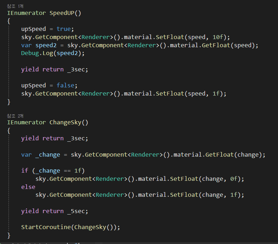Image resolution: width=278 pixels, height=244 pixels.
Task: Click 'upSpeed' on the 'upSpeed = false' line
Action: [33, 85]
